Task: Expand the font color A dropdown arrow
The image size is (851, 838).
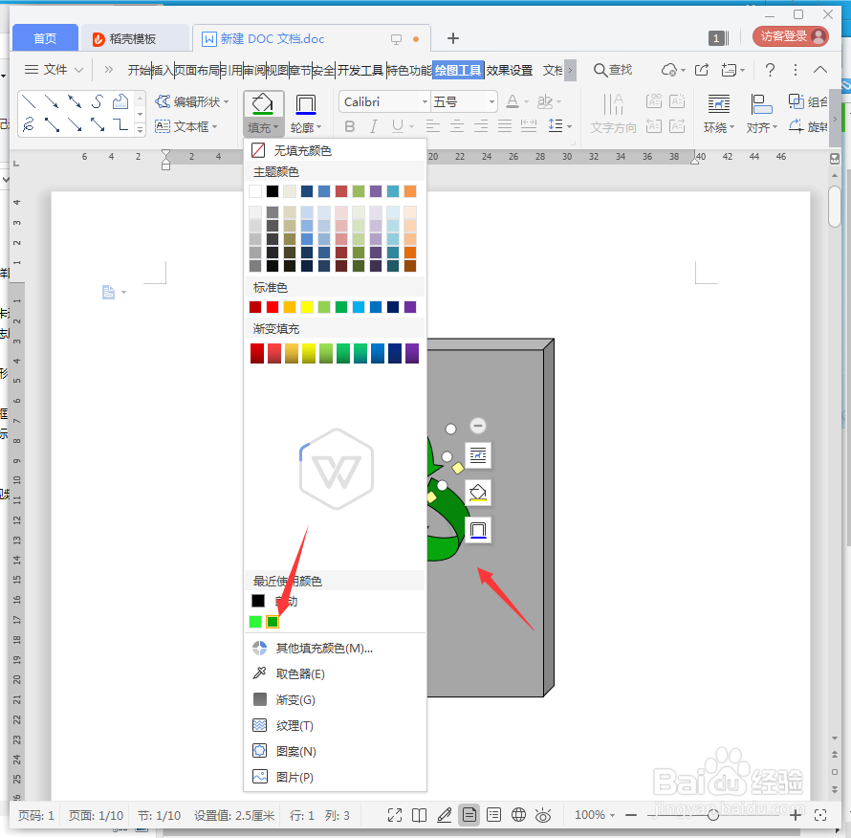Action: click(x=527, y=101)
